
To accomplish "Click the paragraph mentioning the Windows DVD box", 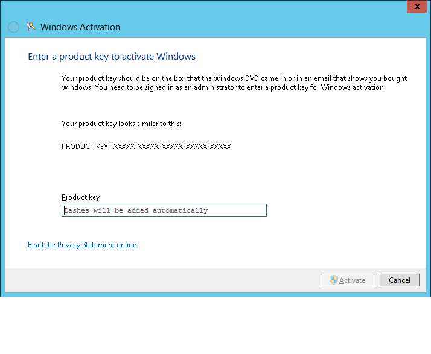I will 234,79.
